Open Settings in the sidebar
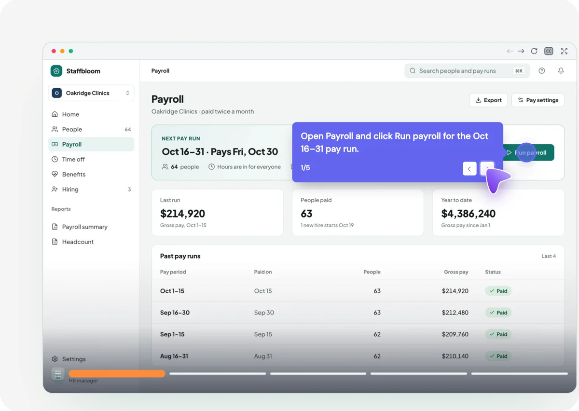Screen dimensions: 579x411 (x=91, y=359)
